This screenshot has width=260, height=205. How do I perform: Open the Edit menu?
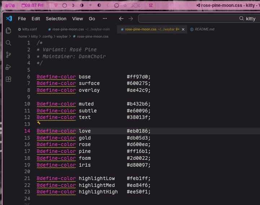coord(36,19)
